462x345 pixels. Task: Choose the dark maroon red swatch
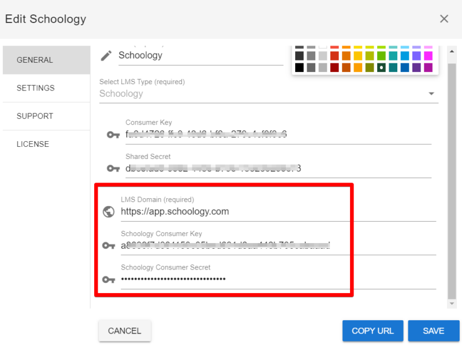[x=334, y=67]
